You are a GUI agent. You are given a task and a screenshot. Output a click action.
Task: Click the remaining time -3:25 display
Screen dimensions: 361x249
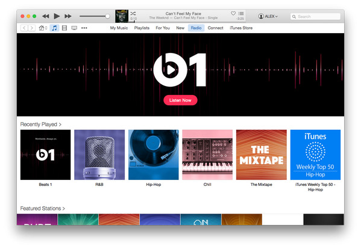240,19
